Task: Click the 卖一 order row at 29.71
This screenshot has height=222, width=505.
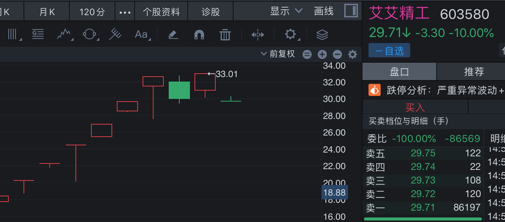Action: coord(423,207)
